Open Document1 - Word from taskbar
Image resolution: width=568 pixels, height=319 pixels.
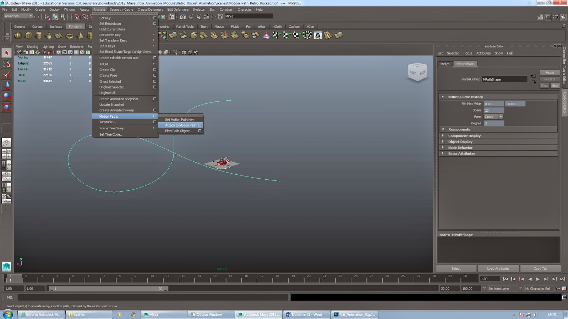[307, 314]
